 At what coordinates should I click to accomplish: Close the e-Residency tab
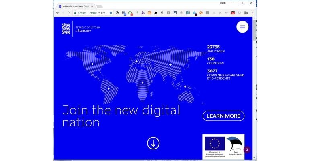[x=92, y=6]
